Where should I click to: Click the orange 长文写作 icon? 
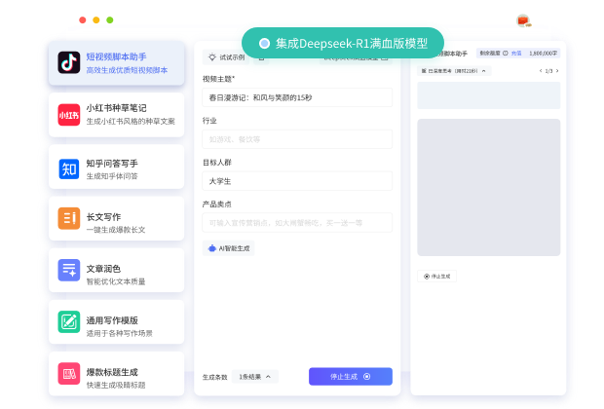click(69, 218)
